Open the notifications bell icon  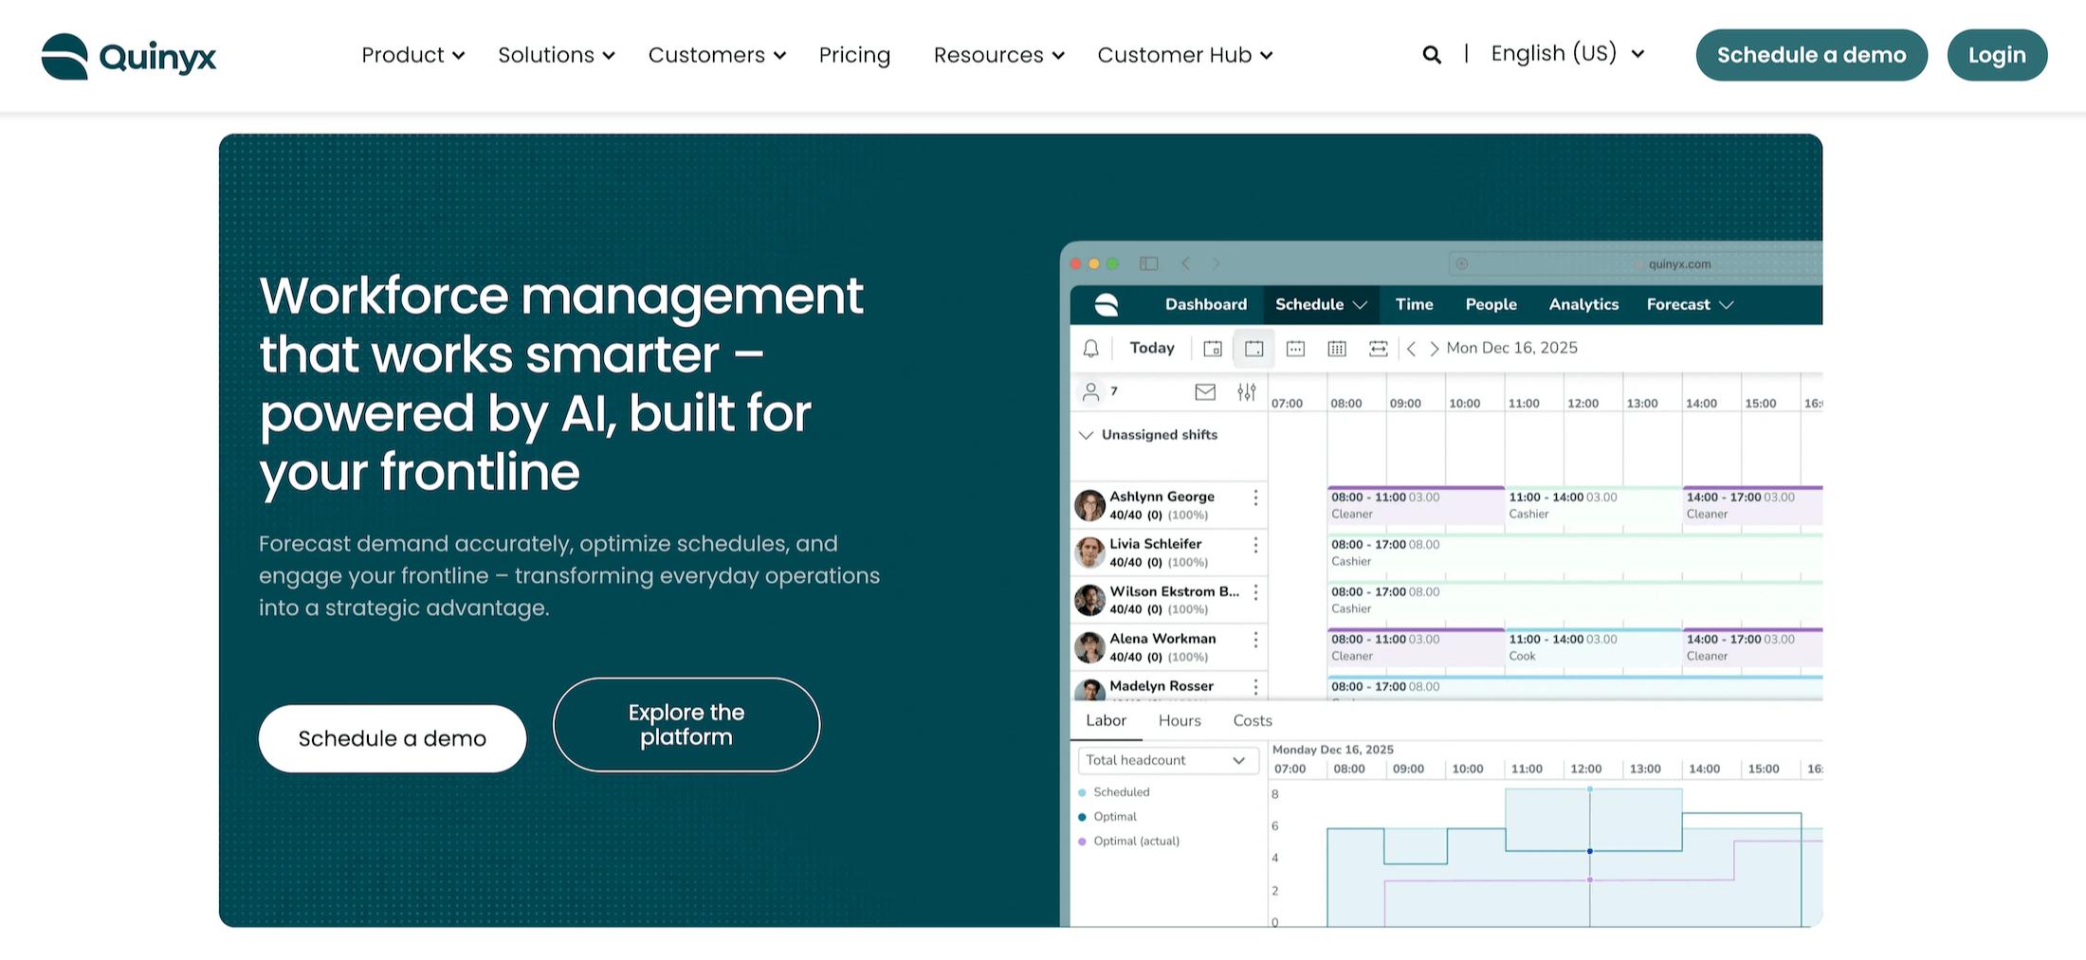(1091, 348)
